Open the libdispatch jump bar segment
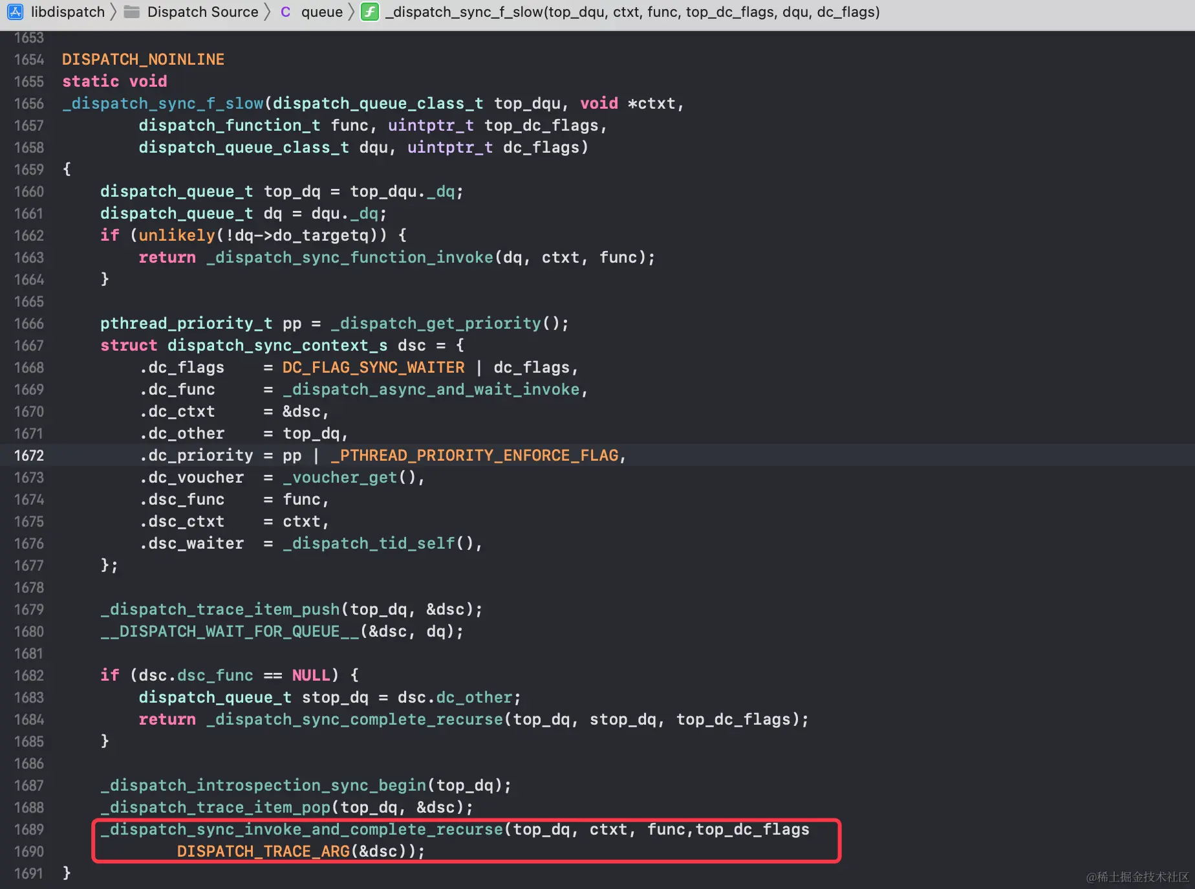This screenshot has height=889, width=1195. tap(68, 12)
